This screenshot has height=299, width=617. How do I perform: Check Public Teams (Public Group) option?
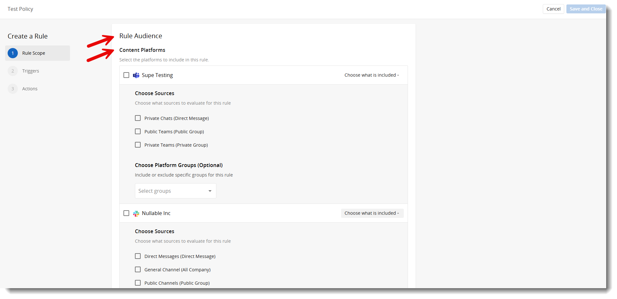point(138,131)
